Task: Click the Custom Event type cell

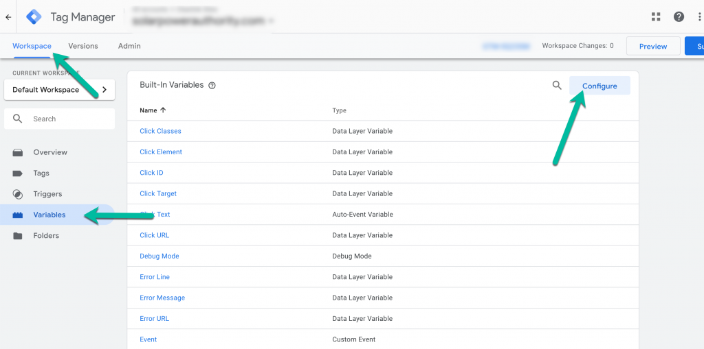Action: click(x=354, y=339)
